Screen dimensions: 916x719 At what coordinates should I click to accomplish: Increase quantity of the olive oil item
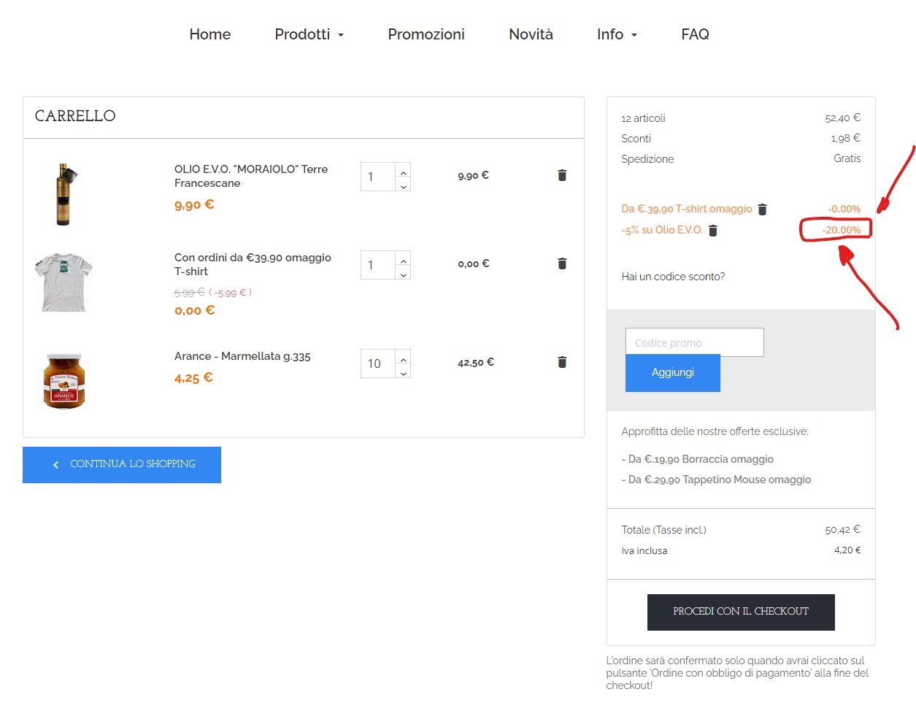404,170
